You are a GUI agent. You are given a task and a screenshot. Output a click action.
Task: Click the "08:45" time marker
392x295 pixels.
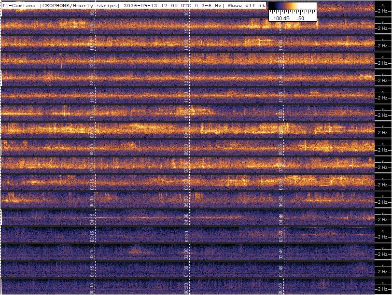(x=281, y=150)
